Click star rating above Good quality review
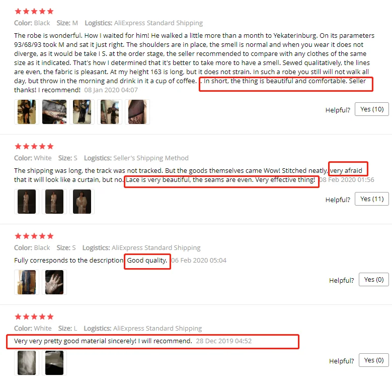 coord(34,236)
